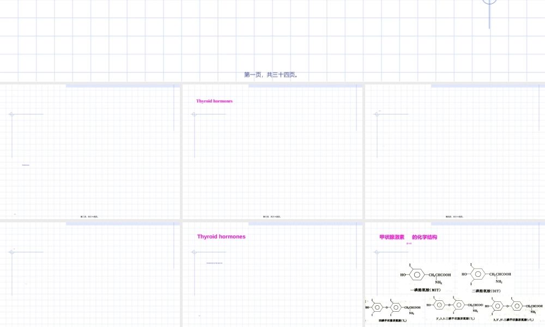Click the serif Thyroid hormones title on page three
This screenshot has height=327, width=545.
(x=214, y=101)
